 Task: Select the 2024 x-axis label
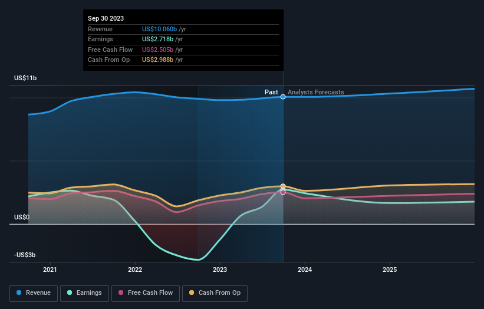(x=305, y=270)
